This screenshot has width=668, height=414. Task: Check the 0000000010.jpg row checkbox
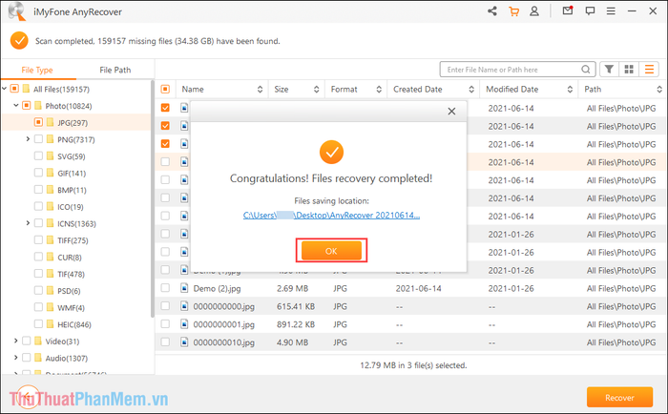[x=165, y=342]
